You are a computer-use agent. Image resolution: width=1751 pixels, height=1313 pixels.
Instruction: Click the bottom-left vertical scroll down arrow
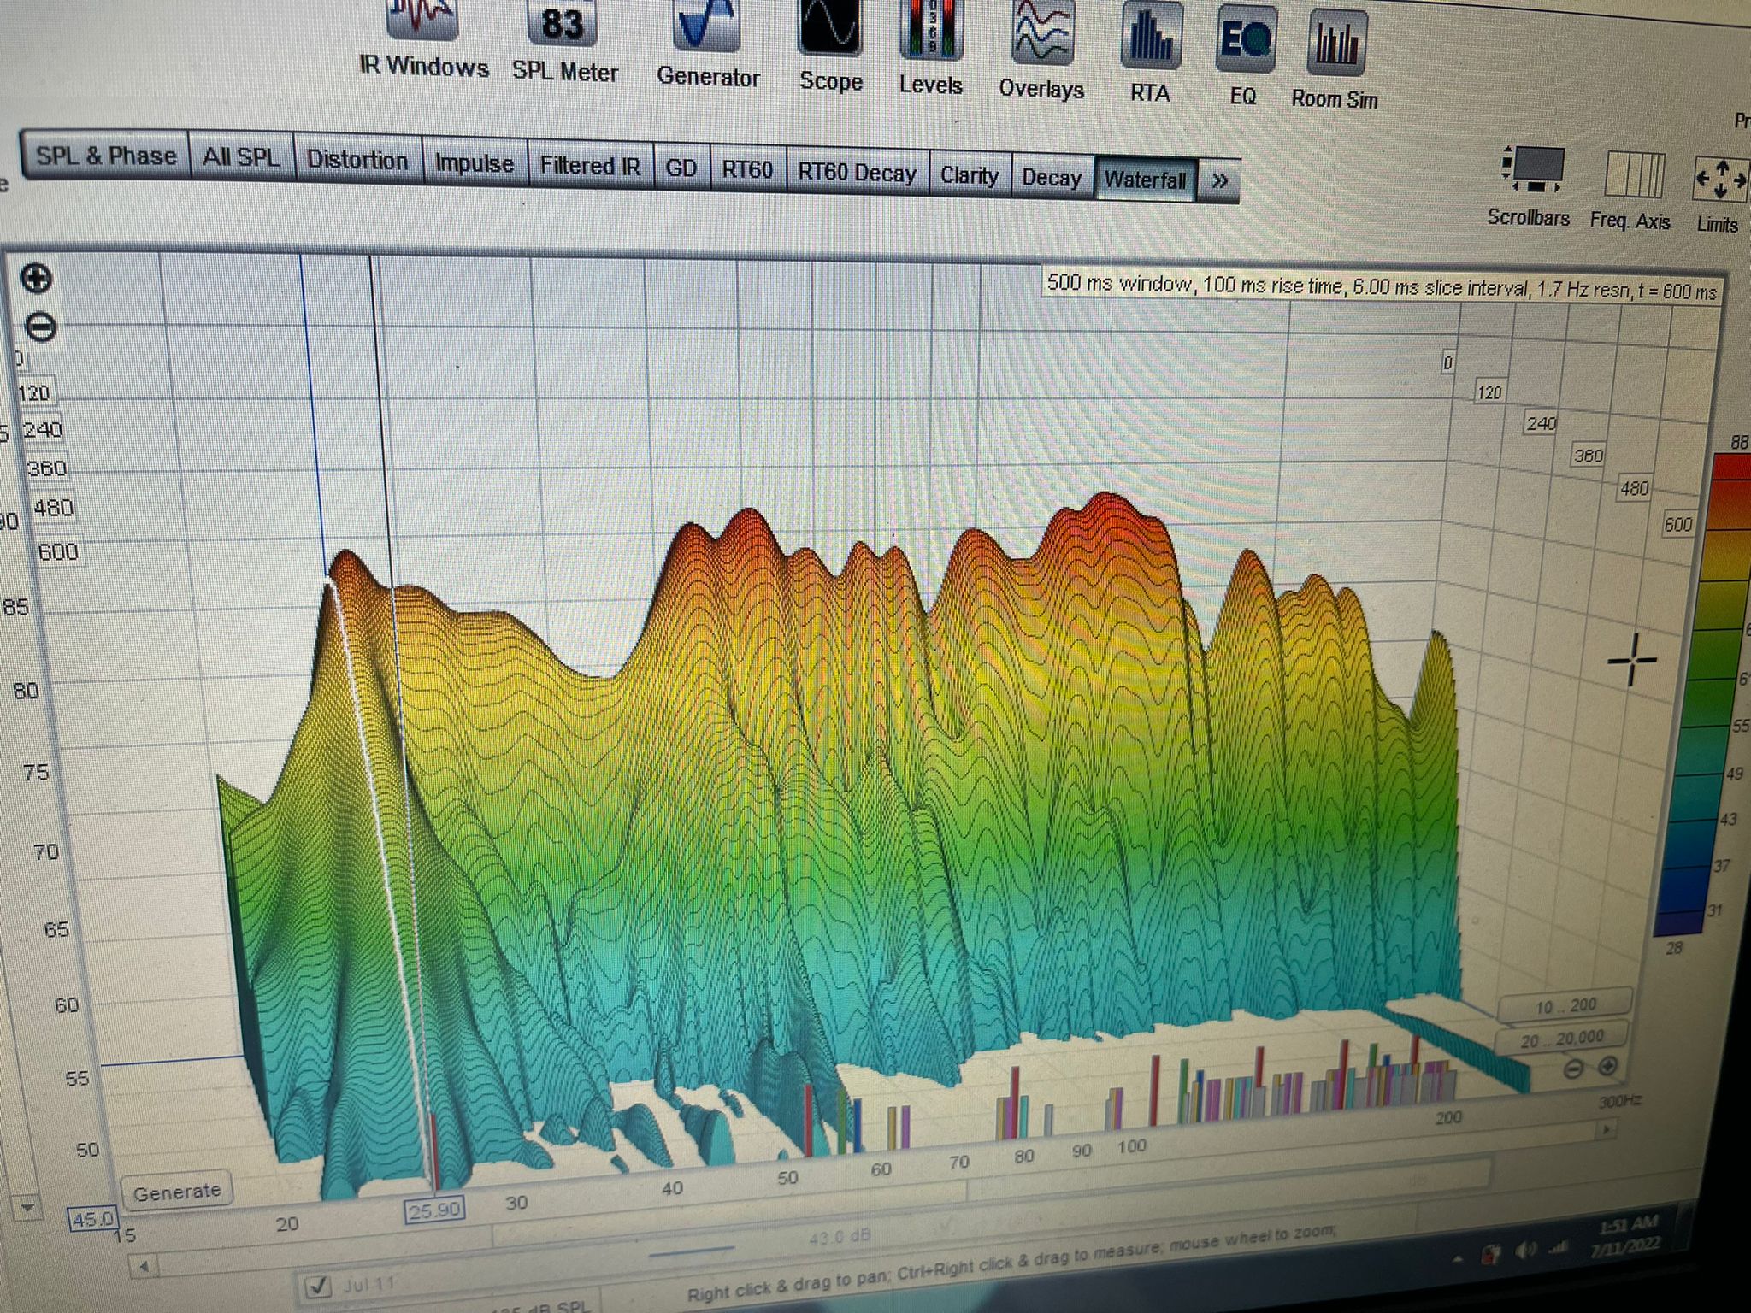click(x=27, y=1207)
